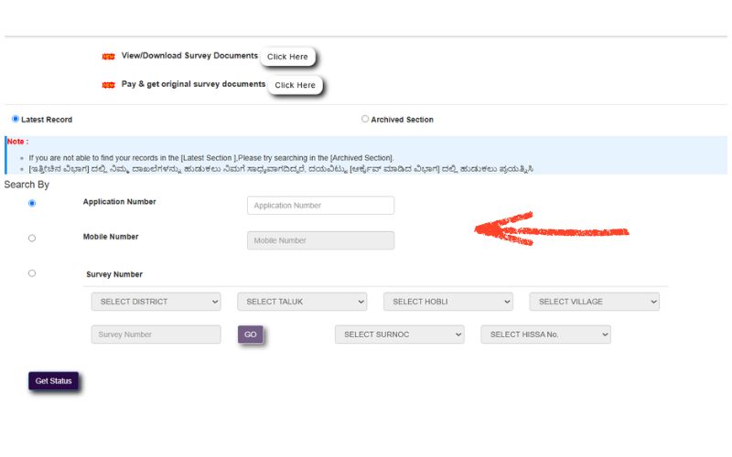
Task: Open the SELECT HOBLI dropdown
Action: (x=448, y=302)
